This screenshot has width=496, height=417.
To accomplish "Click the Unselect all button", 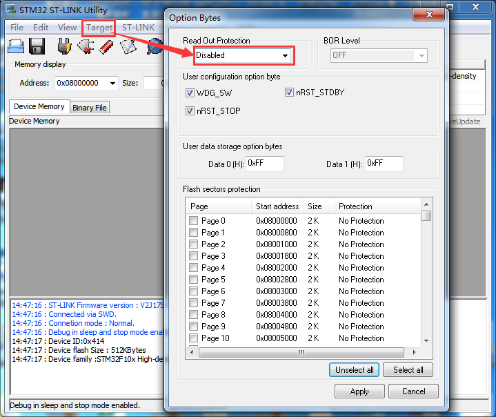I will (355, 370).
